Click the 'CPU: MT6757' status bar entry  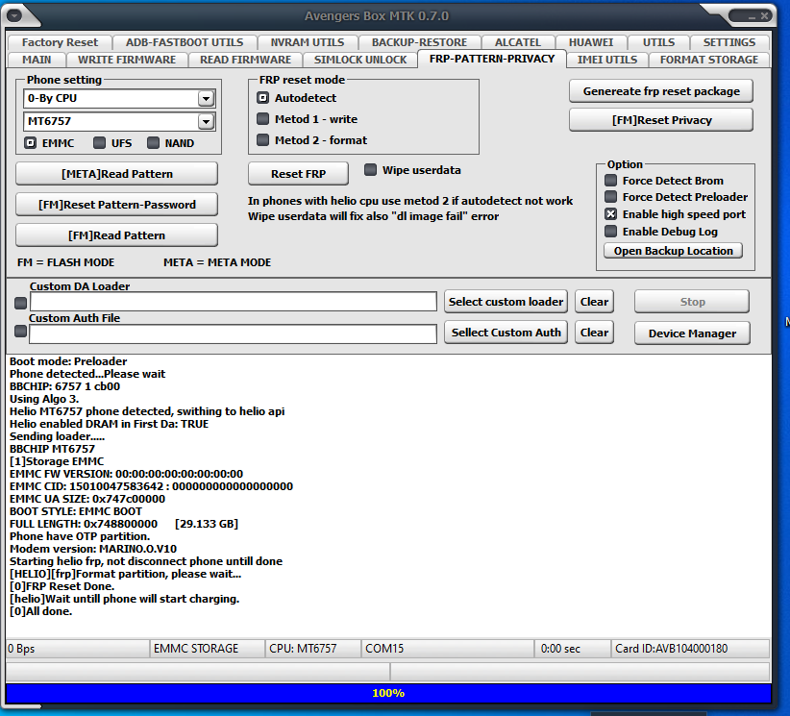313,649
